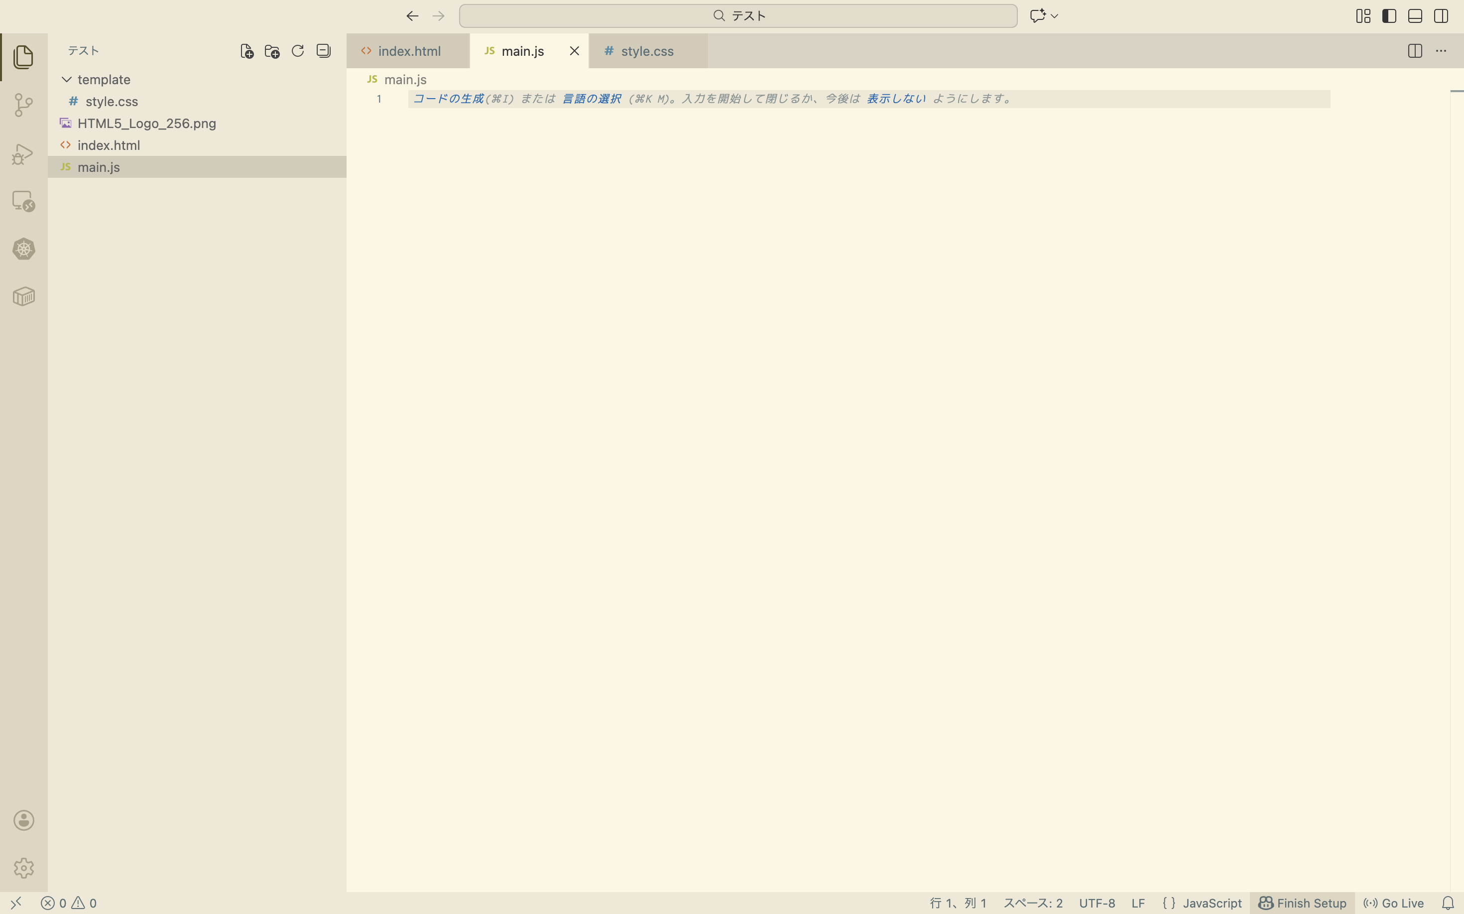Toggle the bottom panel visibility
Image resolution: width=1464 pixels, height=914 pixels.
coord(1415,16)
